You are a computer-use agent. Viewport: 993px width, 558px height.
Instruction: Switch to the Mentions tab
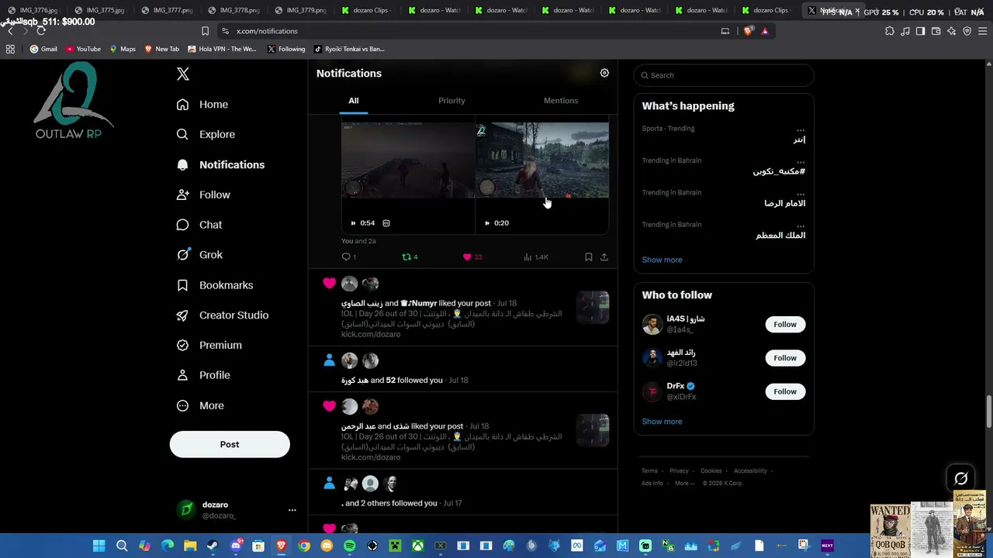[x=561, y=101]
